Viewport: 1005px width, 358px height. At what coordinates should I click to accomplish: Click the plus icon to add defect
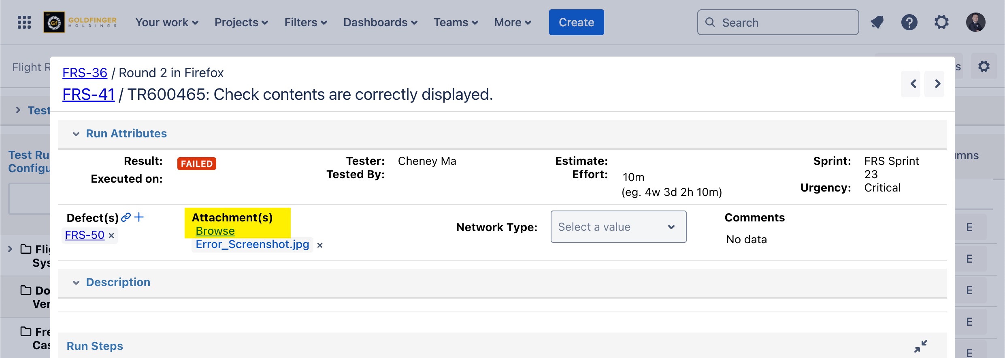(x=139, y=217)
